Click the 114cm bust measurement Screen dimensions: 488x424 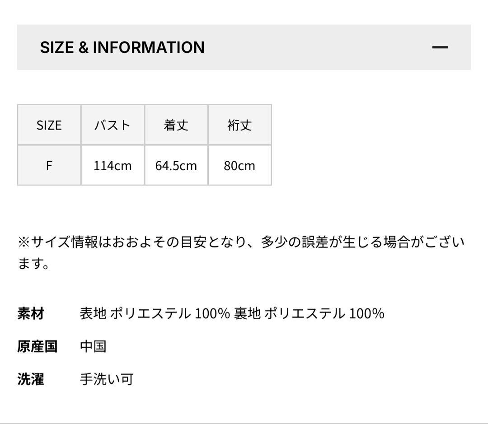click(x=113, y=166)
